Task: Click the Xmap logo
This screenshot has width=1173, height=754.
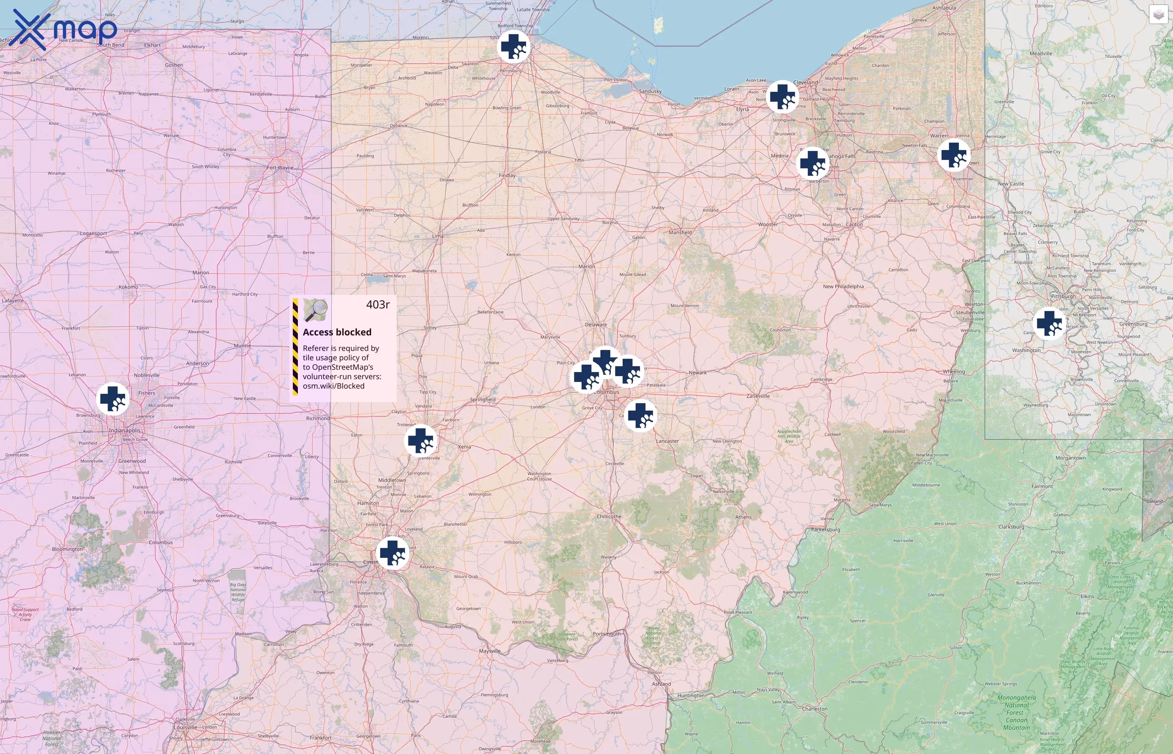Action: coord(65,30)
